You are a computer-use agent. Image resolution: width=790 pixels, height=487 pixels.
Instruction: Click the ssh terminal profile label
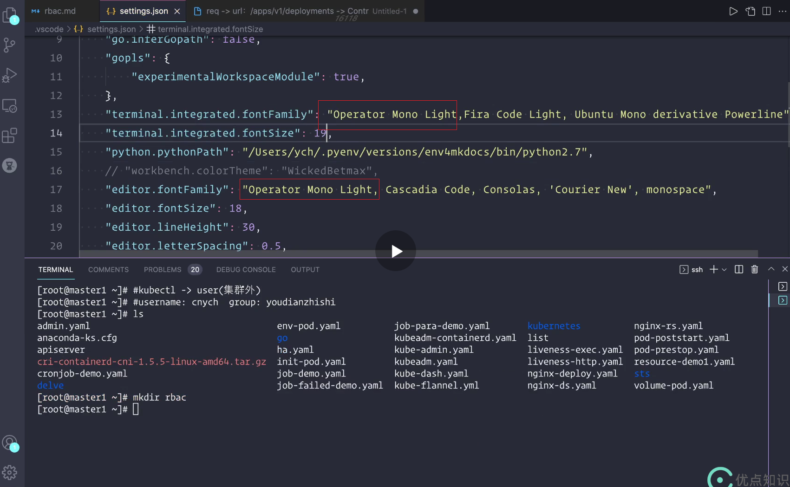(697, 270)
